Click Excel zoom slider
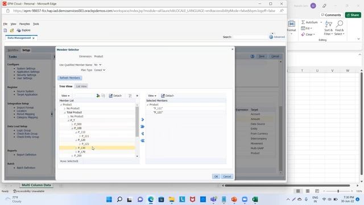Screen dimensions: 364x205 click(338, 191)
